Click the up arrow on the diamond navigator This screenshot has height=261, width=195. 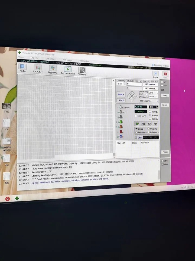click(132, 93)
